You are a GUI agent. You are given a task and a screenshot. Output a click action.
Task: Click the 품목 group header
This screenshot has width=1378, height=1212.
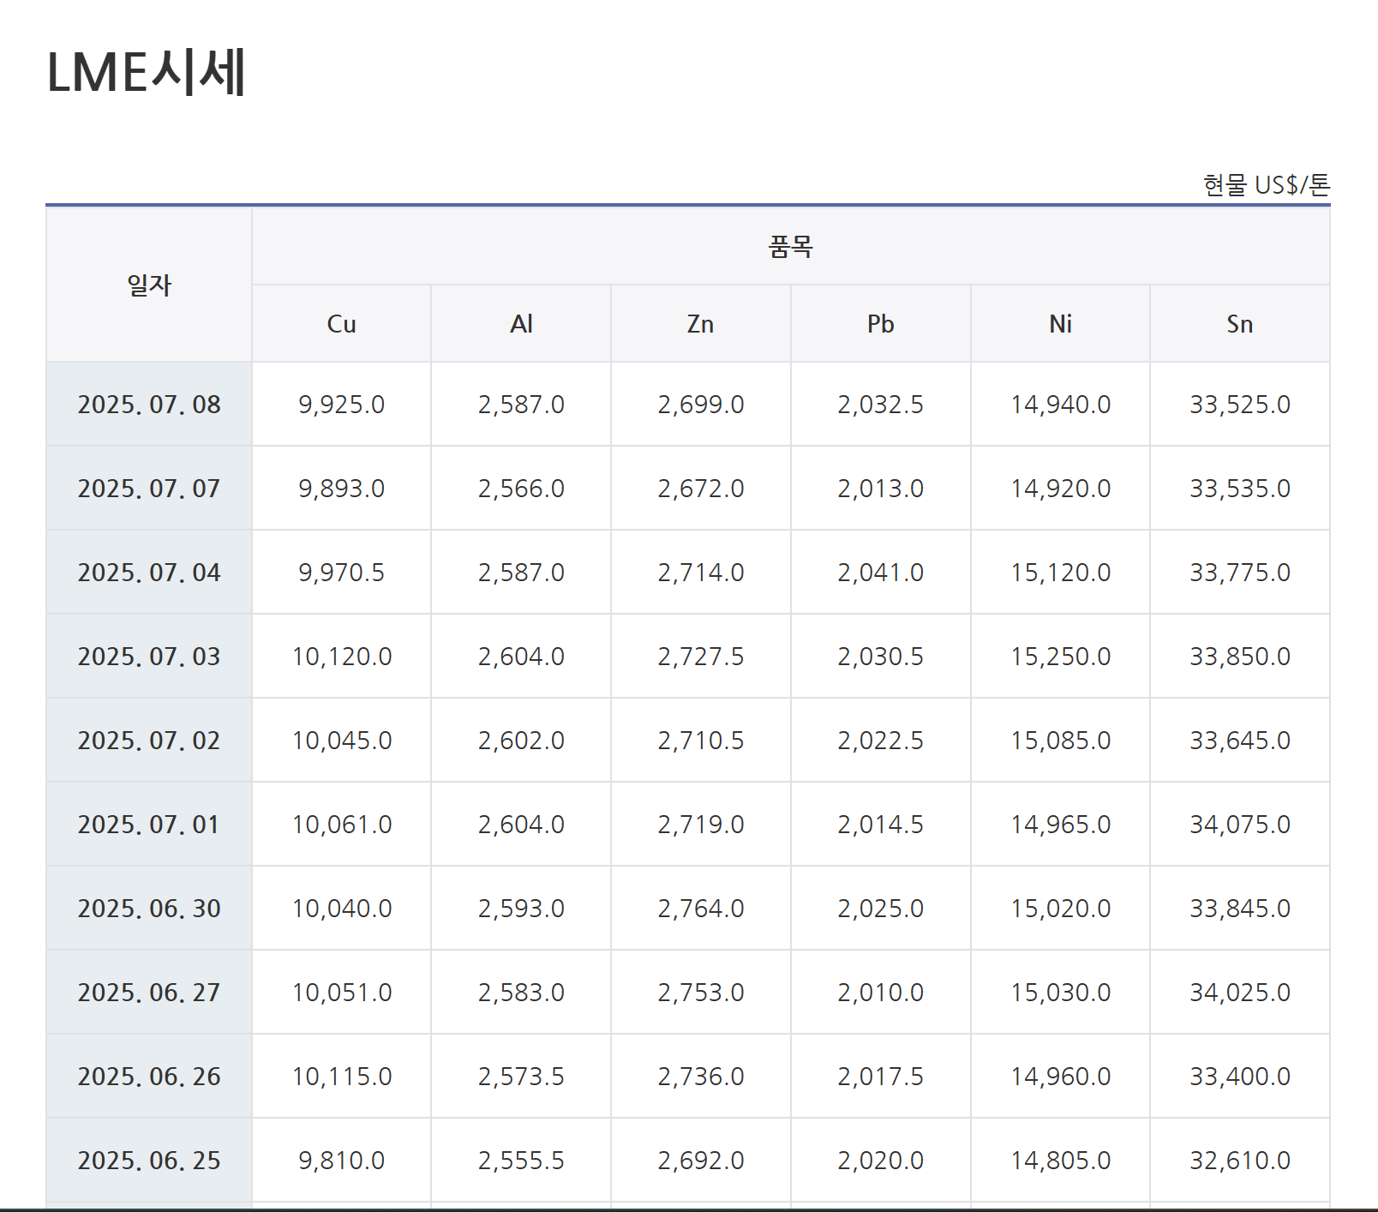790,247
